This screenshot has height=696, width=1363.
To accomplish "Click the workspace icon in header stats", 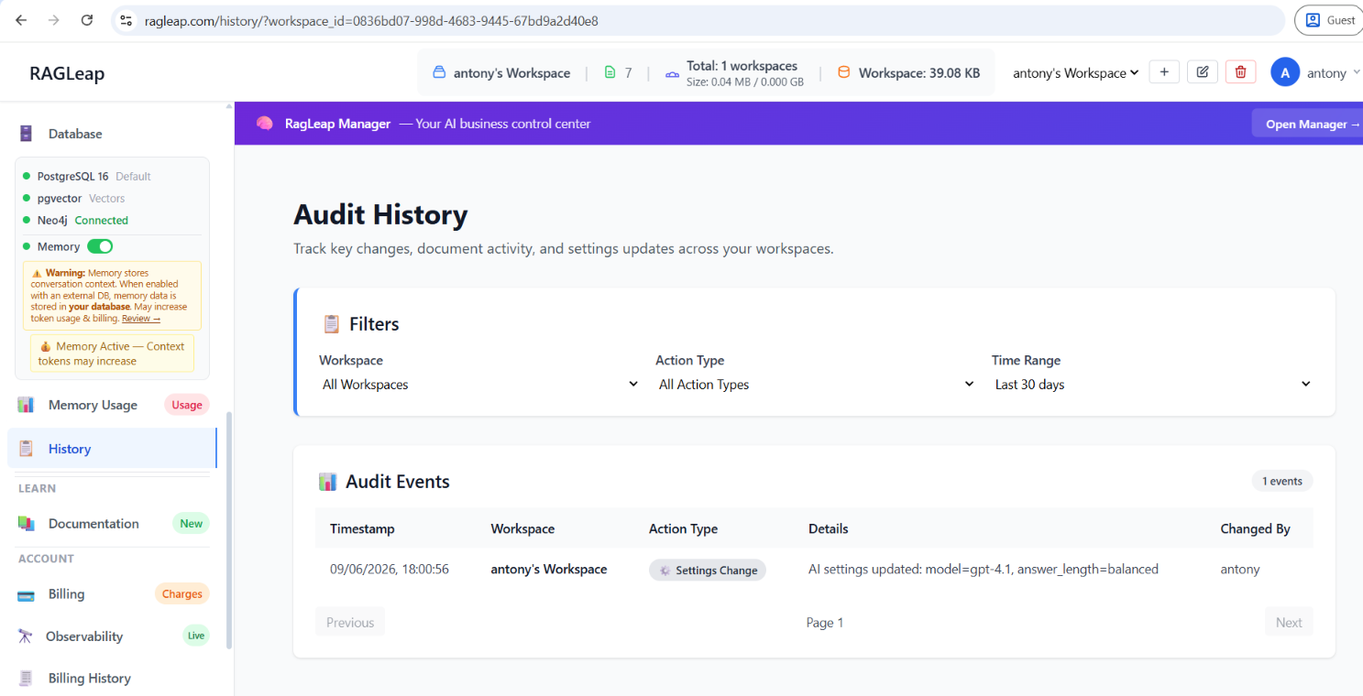I will (x=438, y=72).
